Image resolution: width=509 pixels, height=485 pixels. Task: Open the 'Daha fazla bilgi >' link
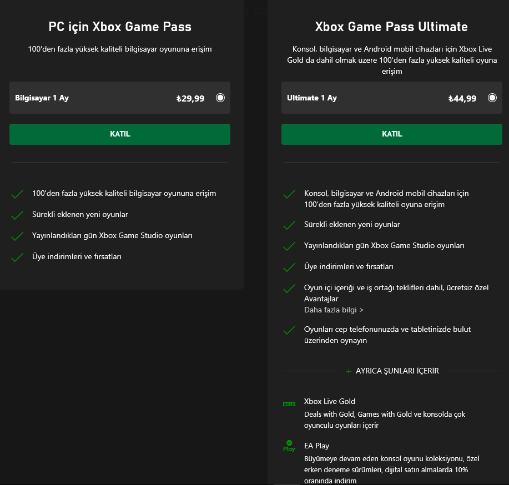[334, 310]
